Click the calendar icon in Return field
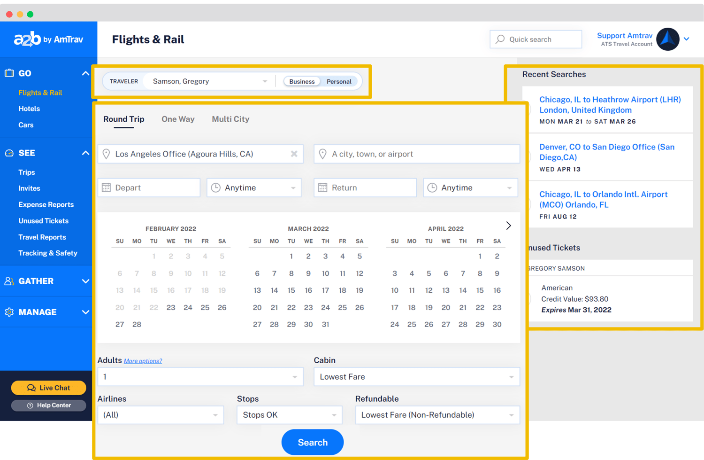Screen dimensions: 704x460 (322, 188)
